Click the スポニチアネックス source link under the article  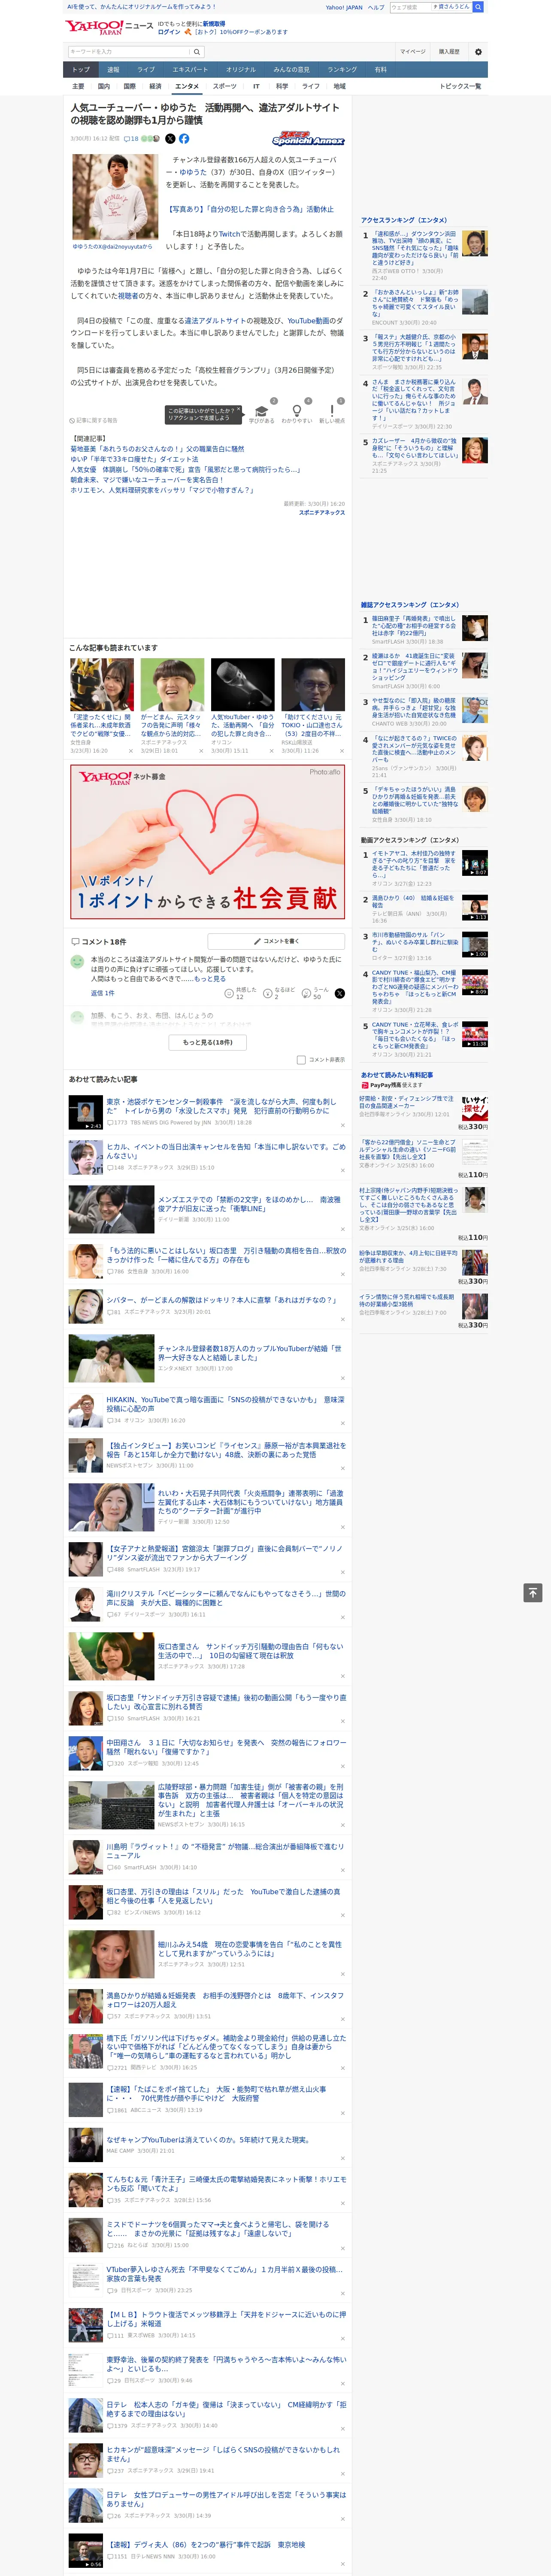322,513
